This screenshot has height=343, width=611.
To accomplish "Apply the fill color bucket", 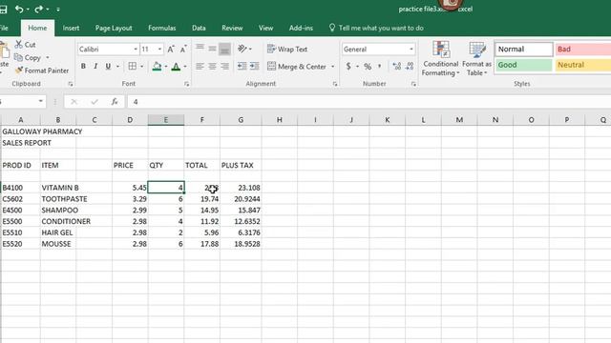I will 157,67.
